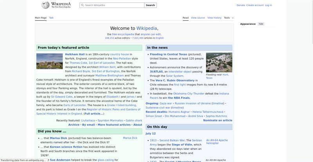This screenshot has height=162, width=313.
Task: Hide the Appearance panel
Action: [261, 24]
